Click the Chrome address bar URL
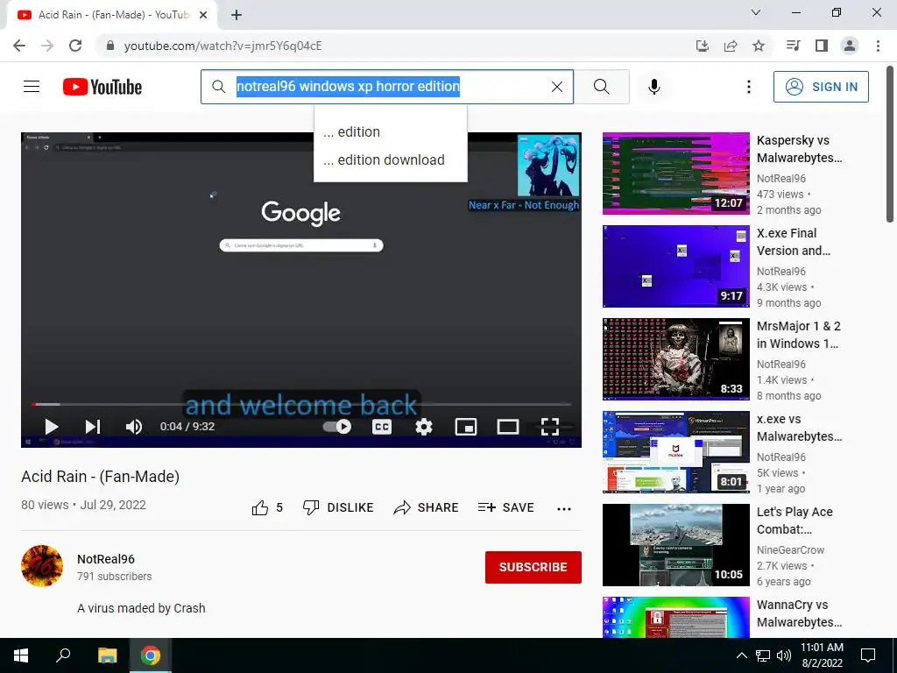Viewport: 897px width, 673px height. pyautogui.click(x=223, y=46)
